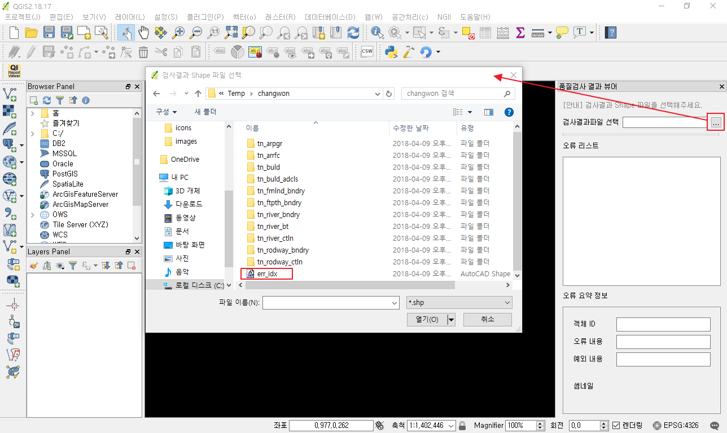
Task: Open the 구성 dropdown in file dialog
Action: [x=167, y=112]
